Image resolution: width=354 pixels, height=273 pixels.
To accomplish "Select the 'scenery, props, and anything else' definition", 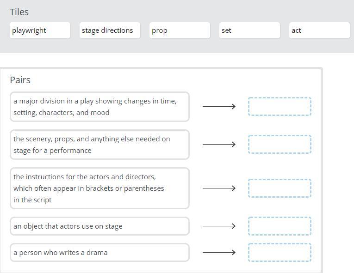I will click(x=99, y=145).
